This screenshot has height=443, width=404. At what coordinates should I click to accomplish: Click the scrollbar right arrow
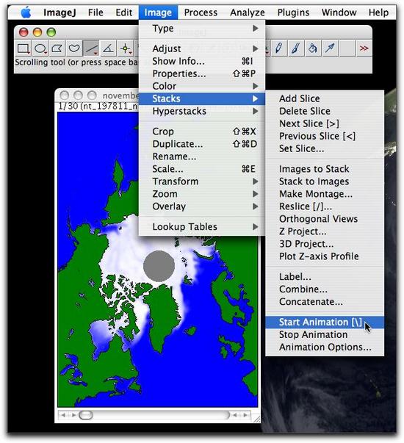coord(245,415)
